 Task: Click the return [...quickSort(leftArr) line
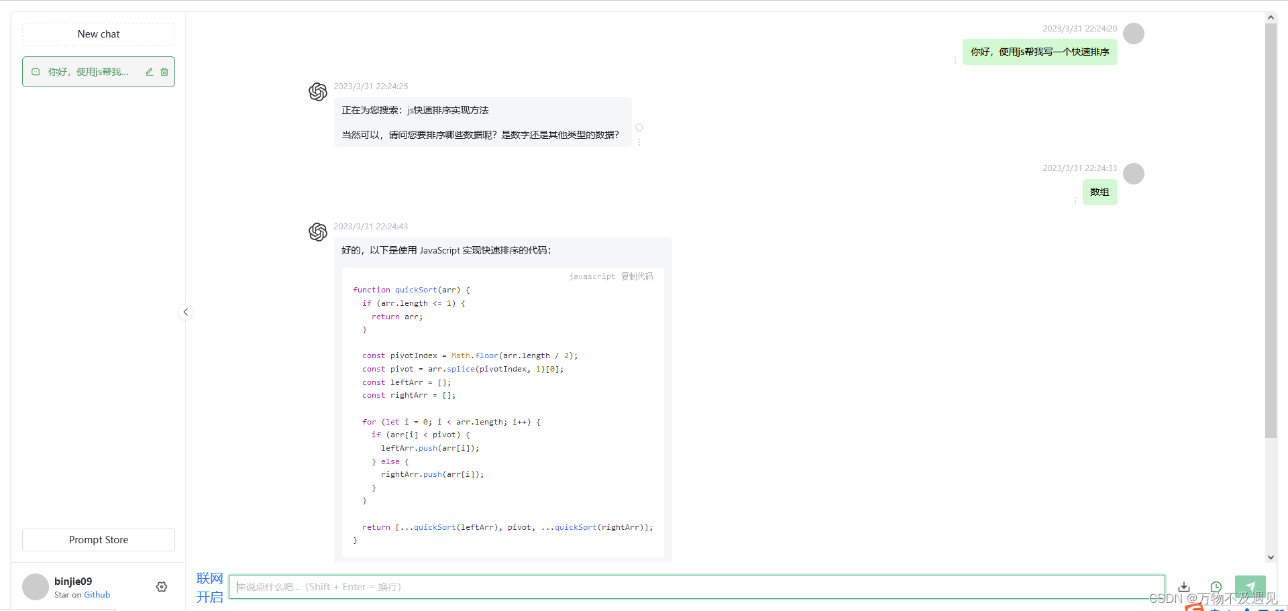tap(507, 527)
